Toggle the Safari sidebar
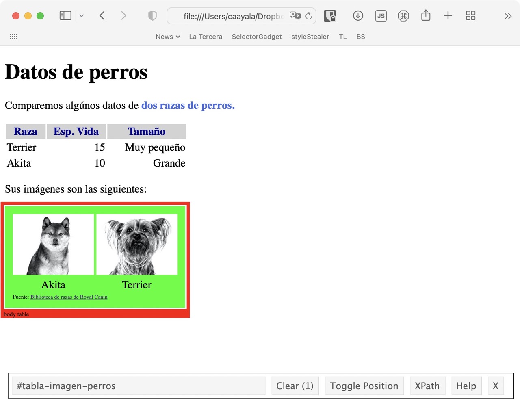This screenshot has width=520, height=405. point(65,16)
